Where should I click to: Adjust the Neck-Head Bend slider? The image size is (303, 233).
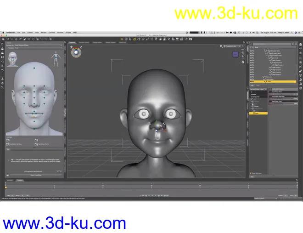[282, 94]
